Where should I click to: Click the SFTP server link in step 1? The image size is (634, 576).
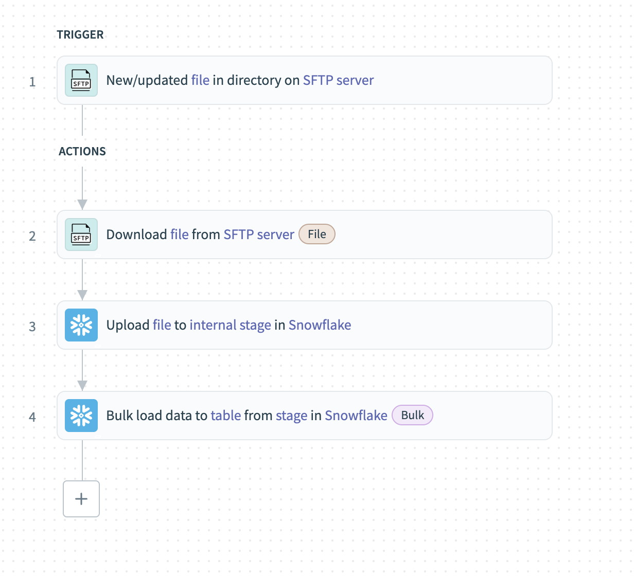(339, 80)
